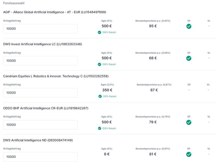The width and height of the screenshot is (217, 165).
Task: Click SP checkmark icon for ODDO BHF fund
Action: [x=189, y=122]
